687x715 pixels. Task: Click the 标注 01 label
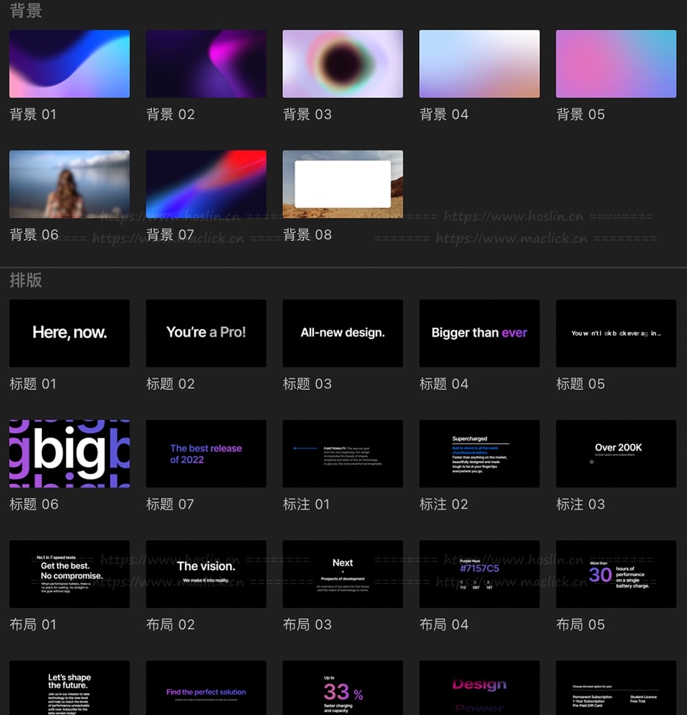[x=306, y=504]
